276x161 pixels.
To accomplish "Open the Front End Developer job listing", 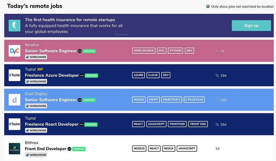I will pos(46,149).
